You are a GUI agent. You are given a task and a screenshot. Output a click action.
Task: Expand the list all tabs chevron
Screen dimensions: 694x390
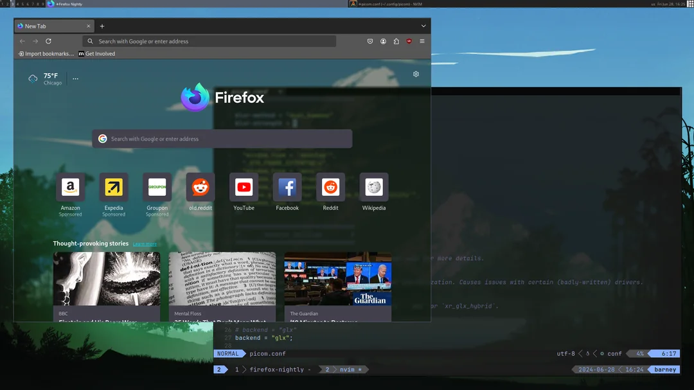click(x=423, y=26)
